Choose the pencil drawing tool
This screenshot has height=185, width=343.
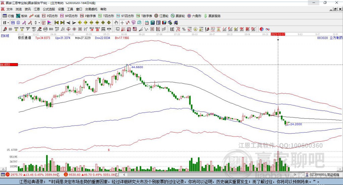pyautogui.click(x=5, y=29)
